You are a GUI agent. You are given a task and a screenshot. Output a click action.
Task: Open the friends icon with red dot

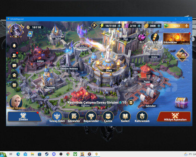(14, 55)
